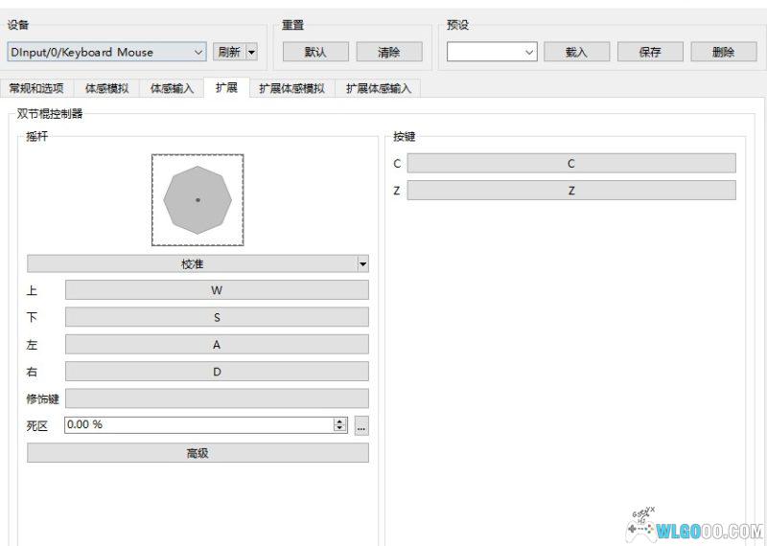Select the 扩展 tab
Screen dimensions: 767x546
pyautogui.click(x=226, y=87)
